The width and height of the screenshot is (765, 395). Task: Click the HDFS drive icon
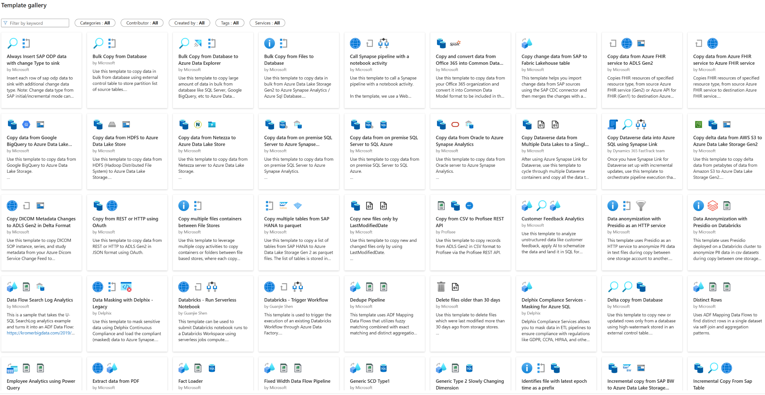pos(112,125)
